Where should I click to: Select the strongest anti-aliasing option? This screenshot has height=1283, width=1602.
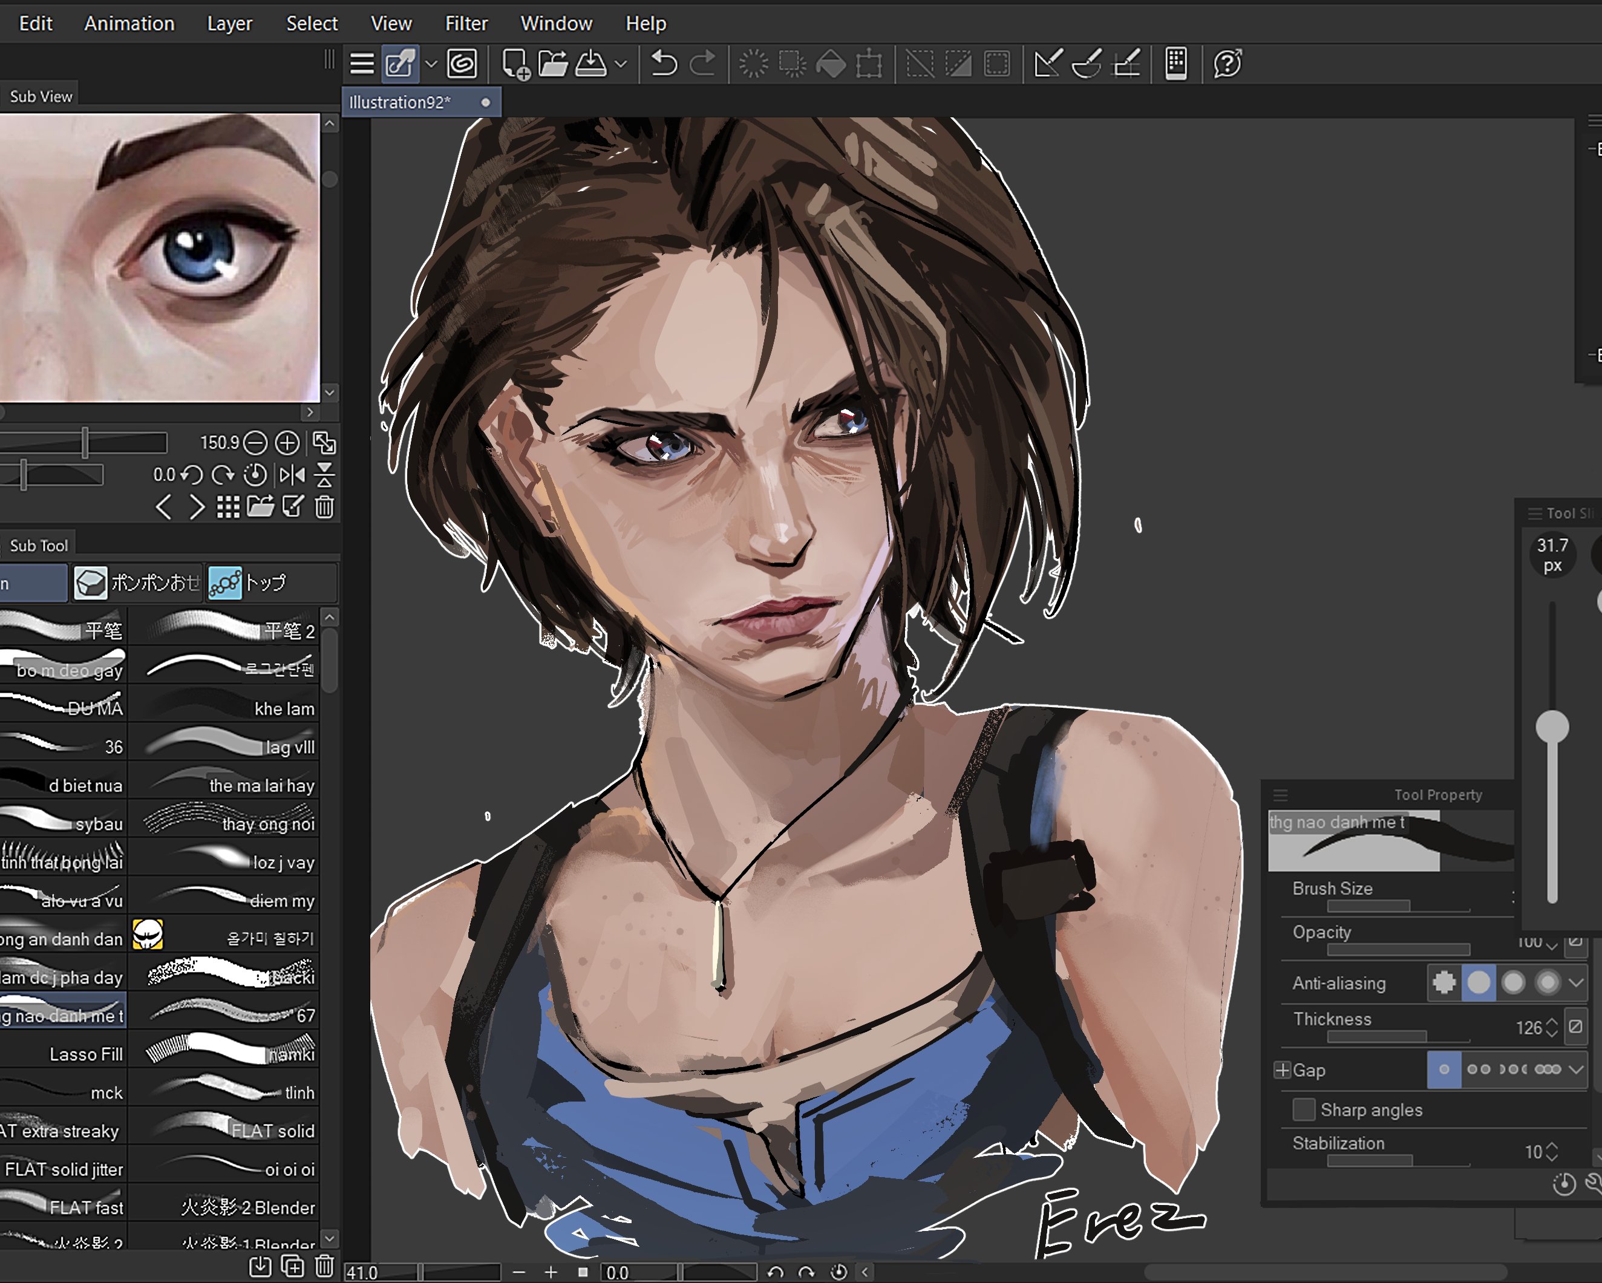(x=1548, y=983)
